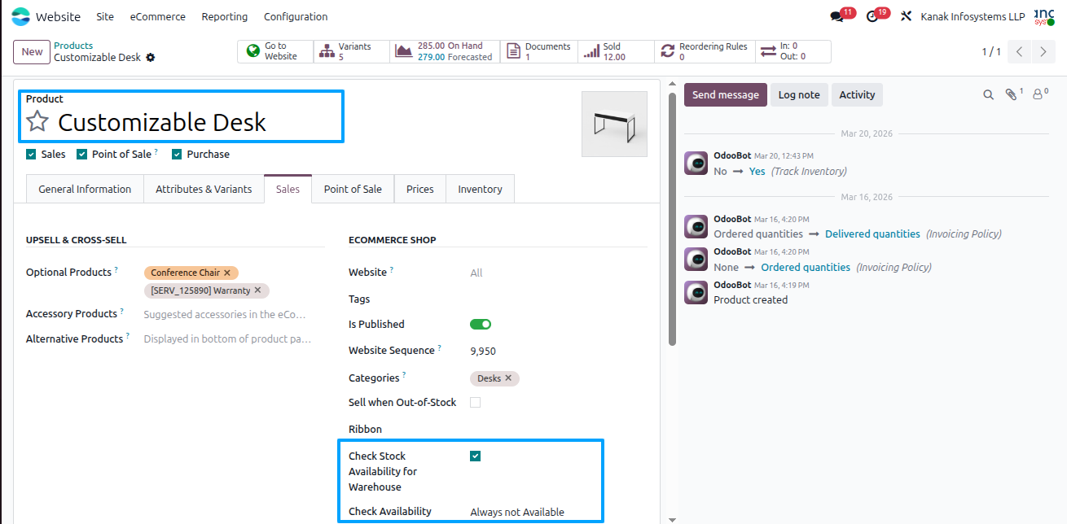
Task: Open the Documents stat button
Action: click(x=538, y=52)
